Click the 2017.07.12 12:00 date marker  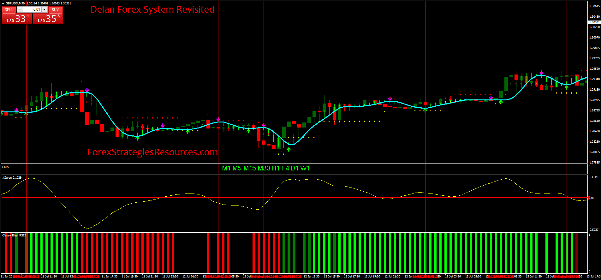tap(289, 276)
